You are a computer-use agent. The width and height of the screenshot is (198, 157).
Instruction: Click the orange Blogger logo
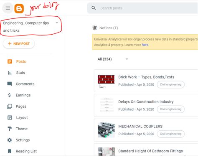[x=19, y=9]
